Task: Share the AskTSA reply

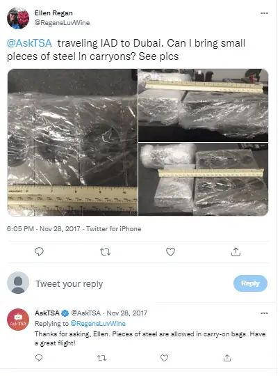Action: pyautogui.click(x=227, y=358)
